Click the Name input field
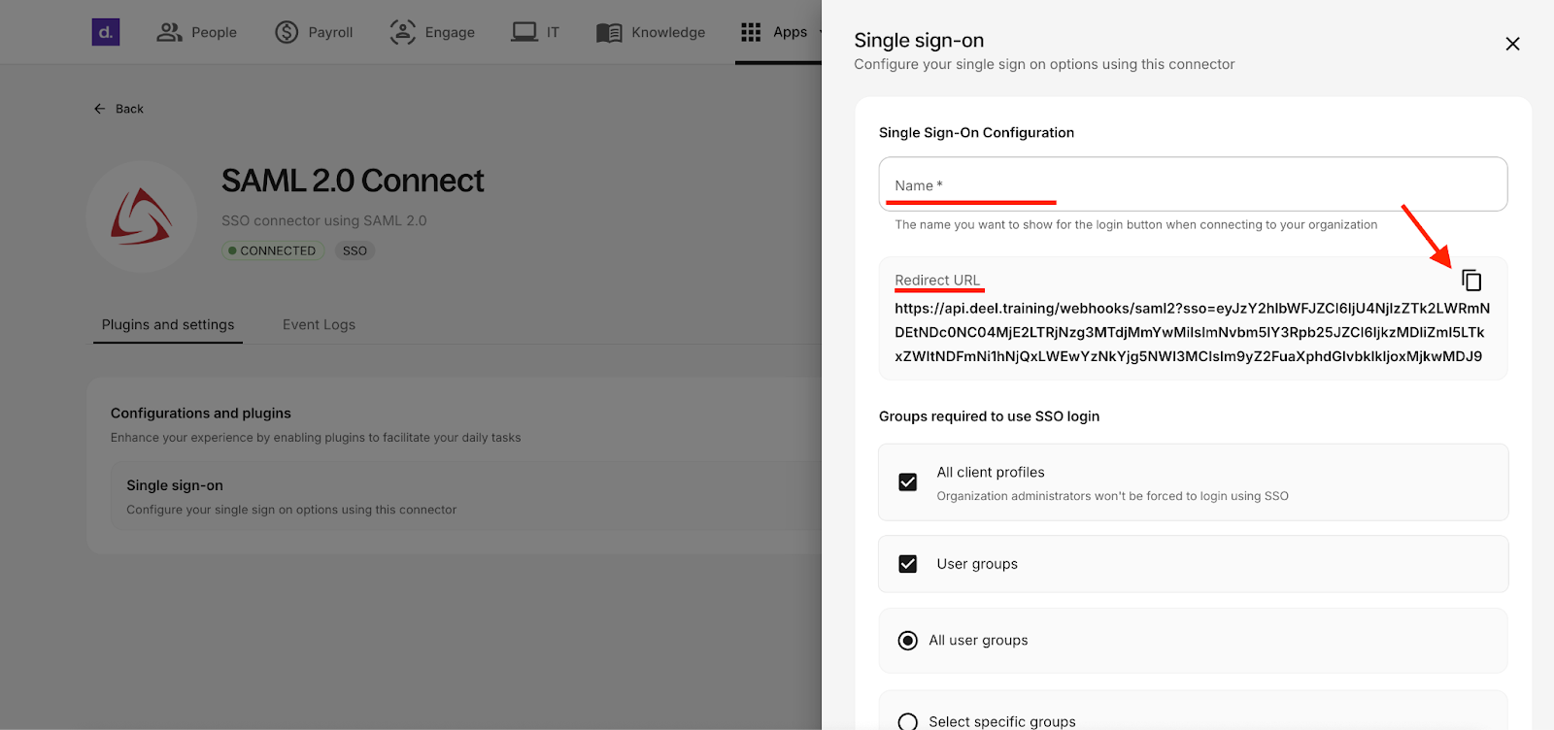The width and height of the screenshot is (1554, 730). coord(1193,184)
